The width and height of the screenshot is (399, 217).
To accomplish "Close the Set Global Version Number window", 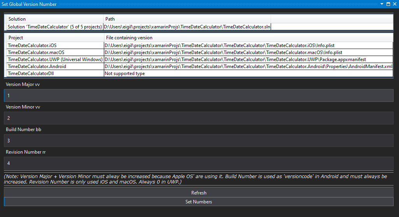I will (394, 4).
